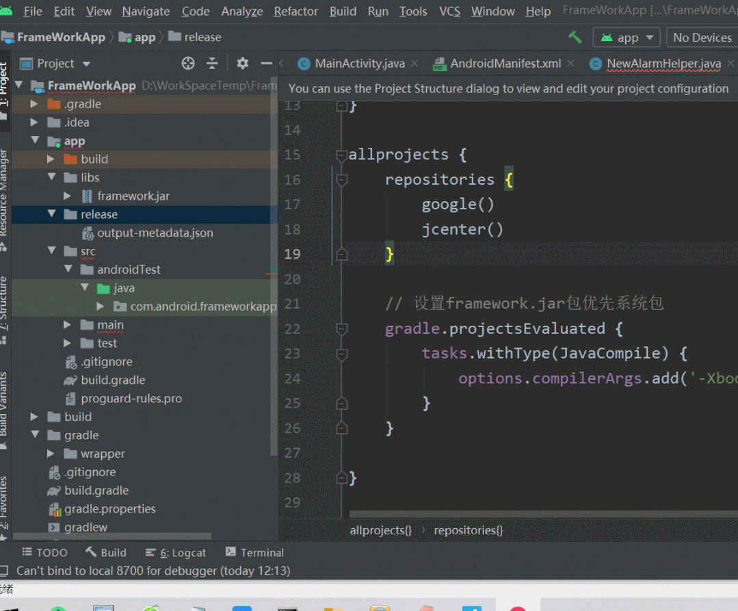Expand the wrapper folder
The height and width of the screenshot is (611, 738).
click(x=51, y=454)
